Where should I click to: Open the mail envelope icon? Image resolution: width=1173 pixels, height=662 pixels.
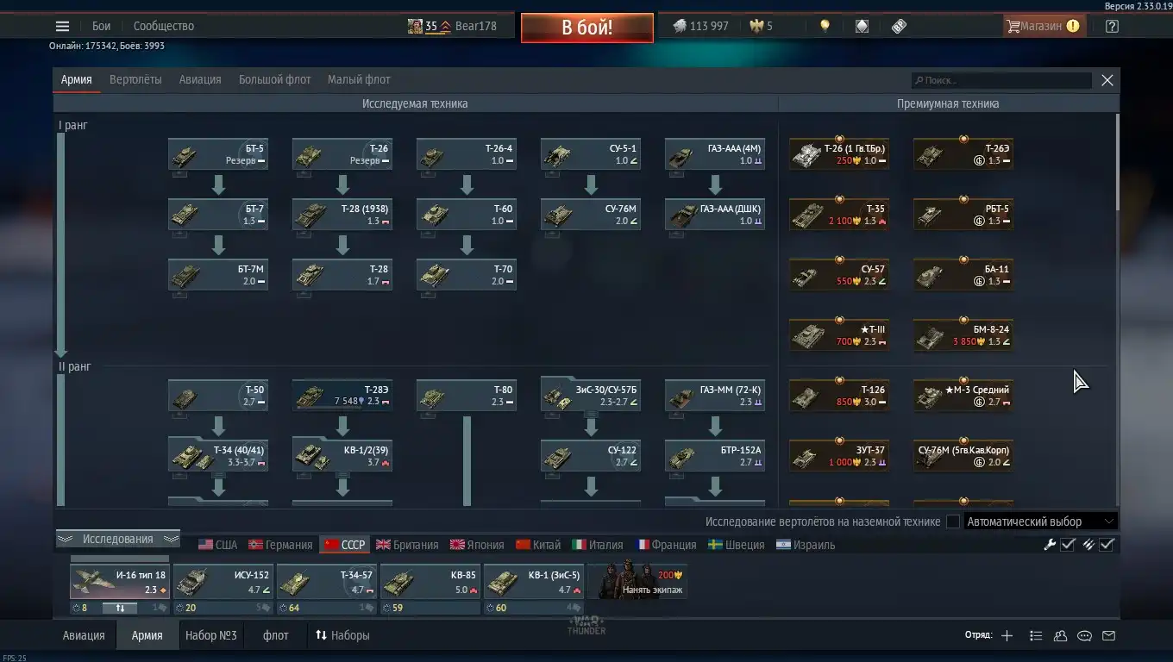(1108, 636)
